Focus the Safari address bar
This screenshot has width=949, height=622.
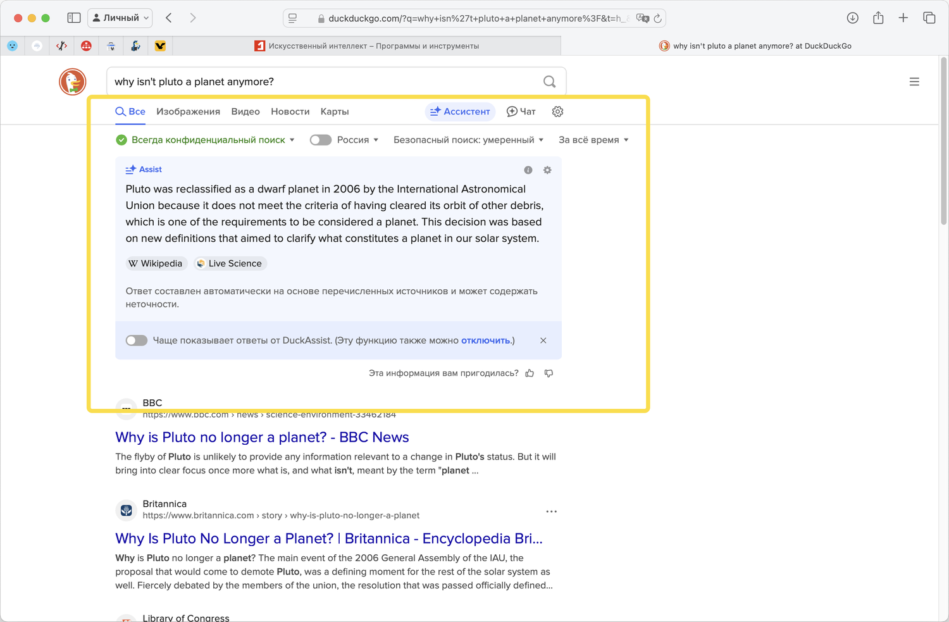475,18
